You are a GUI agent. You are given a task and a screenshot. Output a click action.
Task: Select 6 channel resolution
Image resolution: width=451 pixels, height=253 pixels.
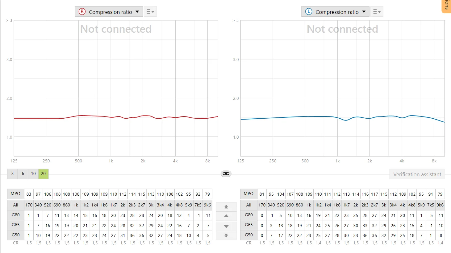(x=23, y=173)
